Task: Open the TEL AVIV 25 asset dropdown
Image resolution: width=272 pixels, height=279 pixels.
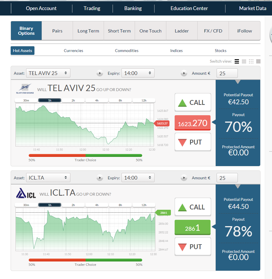Action: 48,73
